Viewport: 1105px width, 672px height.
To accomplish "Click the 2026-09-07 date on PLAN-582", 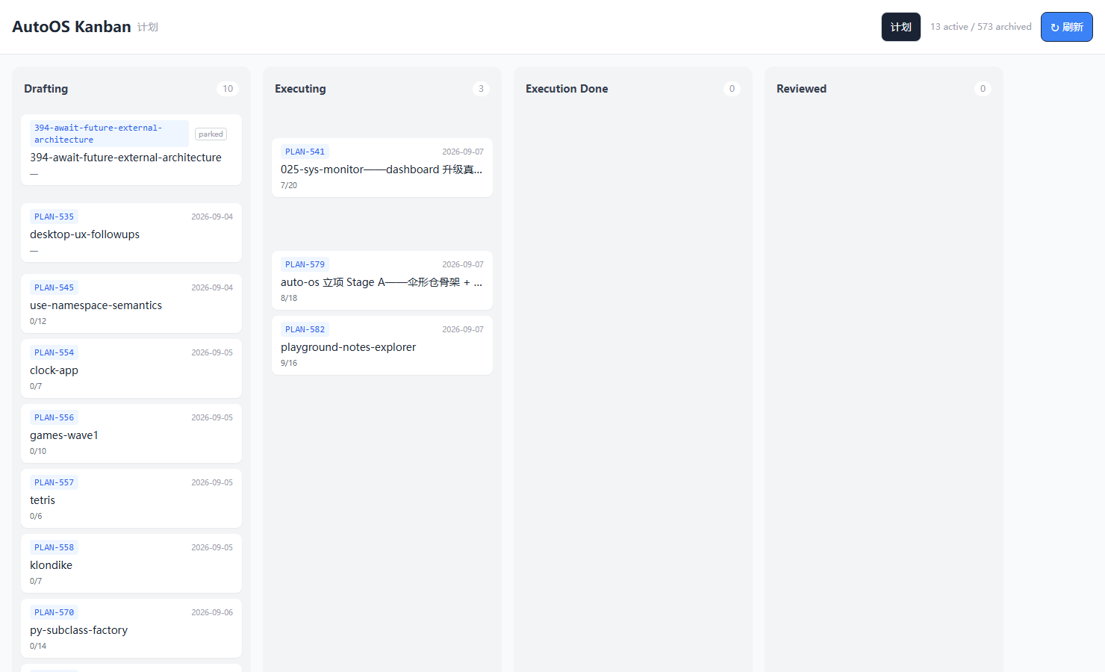I will [x=463, y=329].
